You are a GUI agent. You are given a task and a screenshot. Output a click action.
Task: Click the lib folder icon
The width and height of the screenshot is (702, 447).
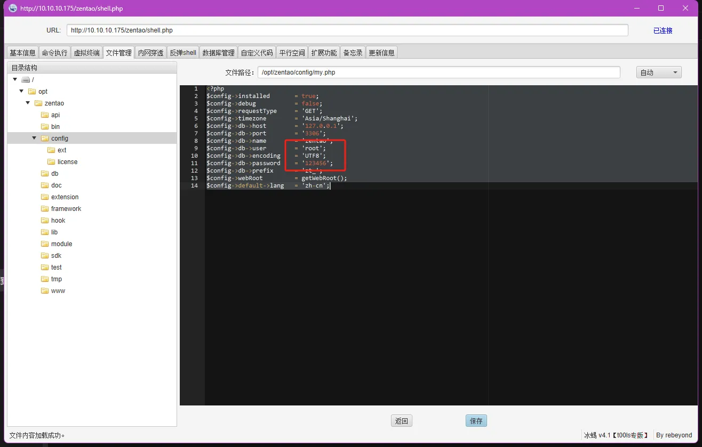tap(45, 232)
